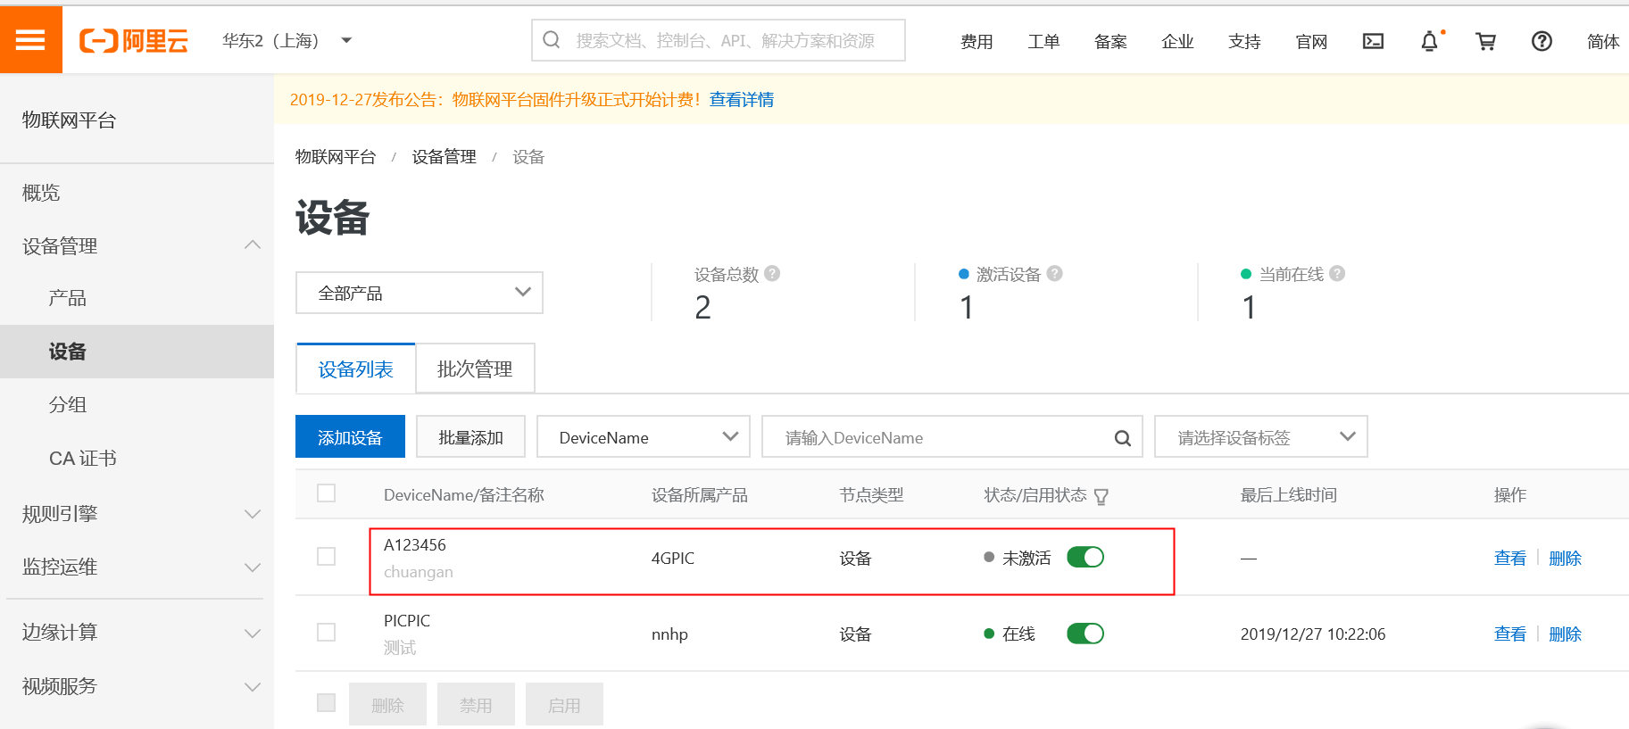Click the 设备管理 breadcrumb link
The height and width of the screenshot is (729, 1629).
click(x=444, y=157)
